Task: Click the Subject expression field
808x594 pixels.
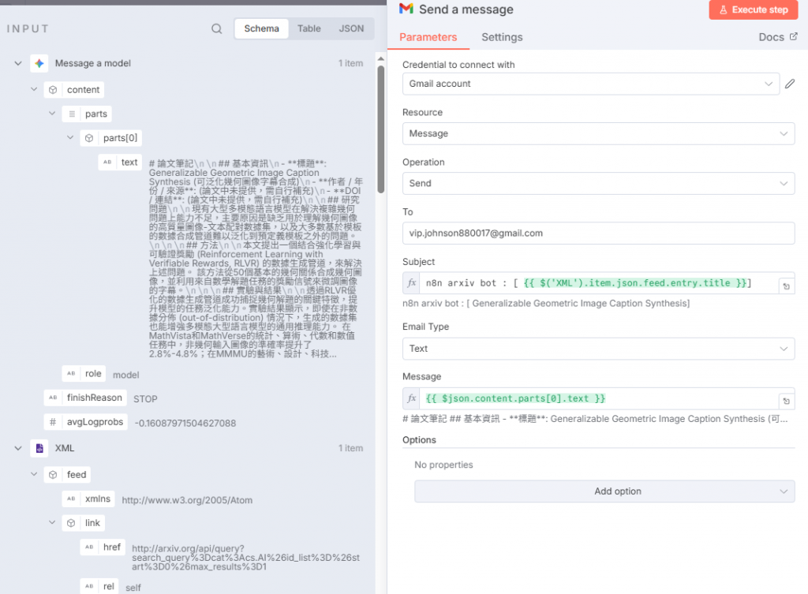Action: [598, 283]
